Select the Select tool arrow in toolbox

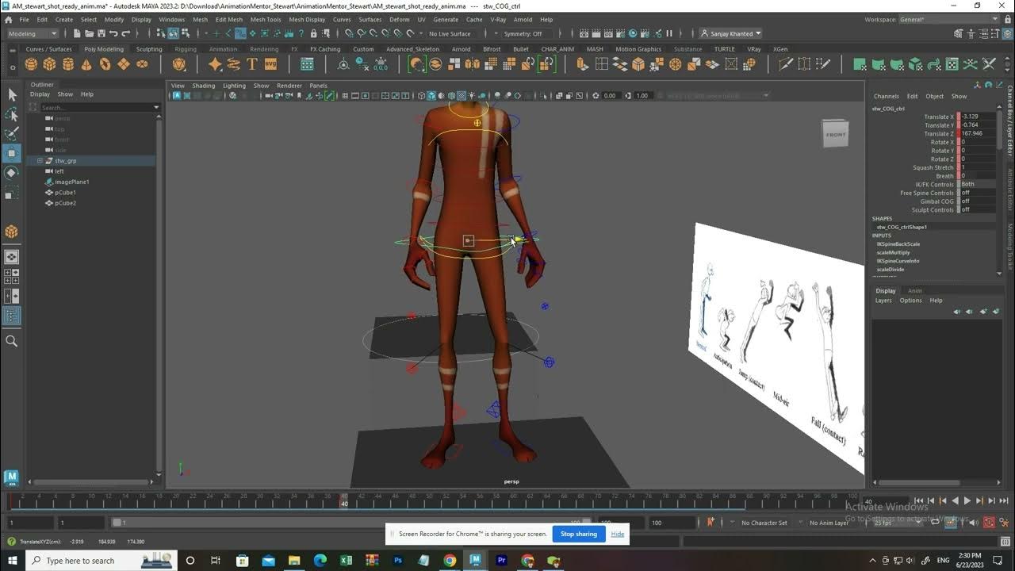point(12,94)
